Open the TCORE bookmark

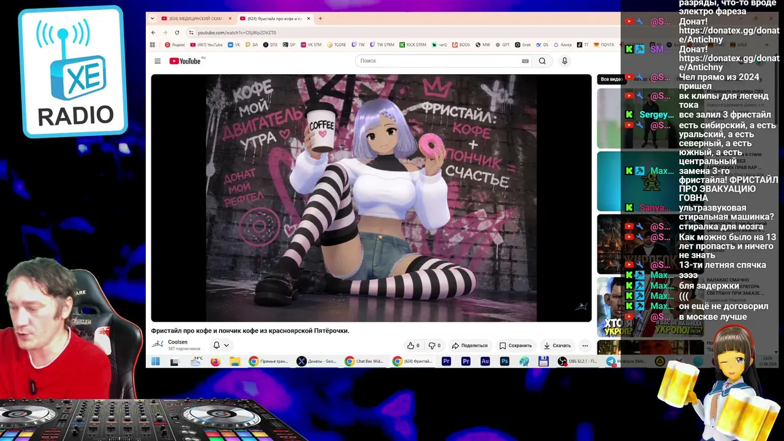(337, 45)
